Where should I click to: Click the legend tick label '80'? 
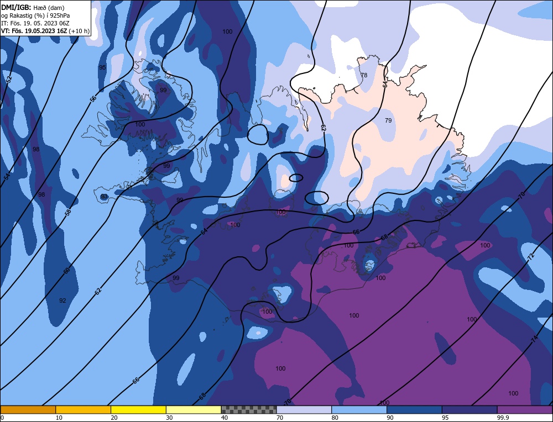335,418
